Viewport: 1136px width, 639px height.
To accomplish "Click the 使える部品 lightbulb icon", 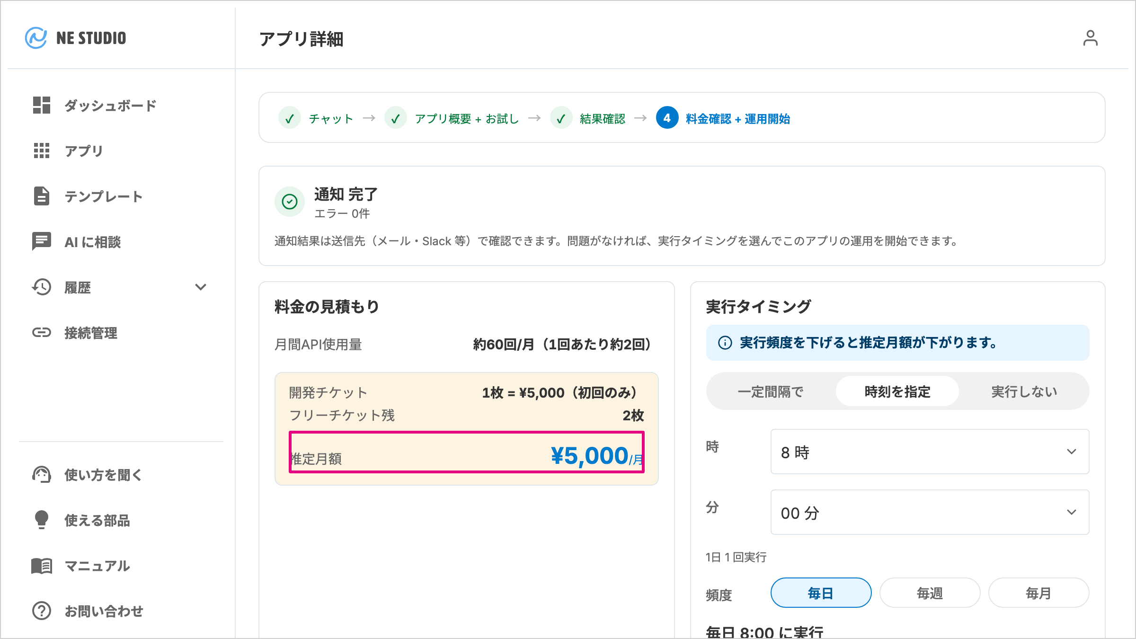I will [x=42, y=520].
